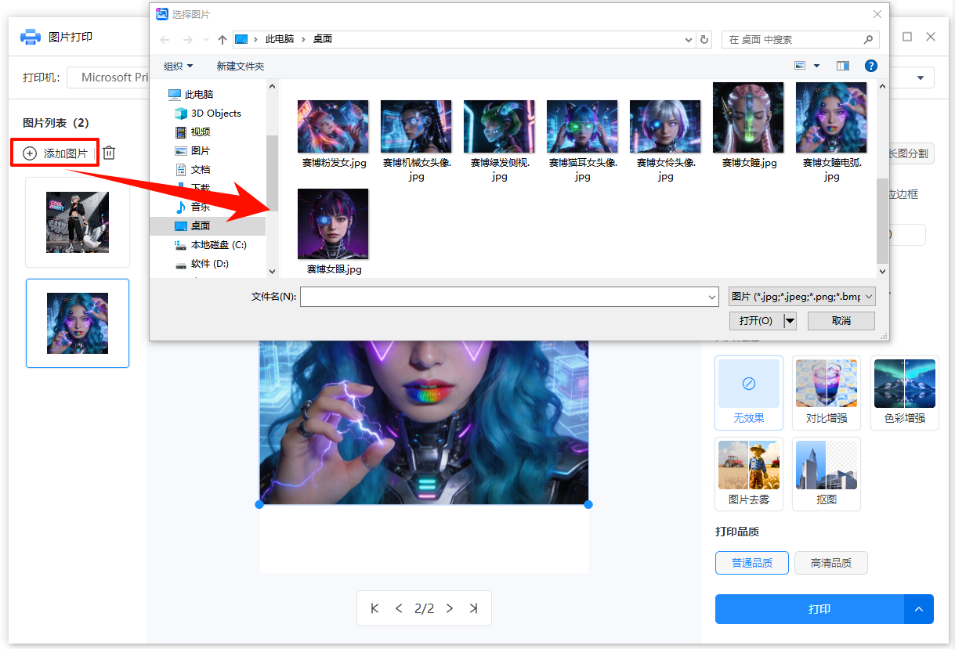Image resolution: width=955 pixels, height=649 pixels.
Task: Enable 高清品质 print quality
Action: point(830,562)
